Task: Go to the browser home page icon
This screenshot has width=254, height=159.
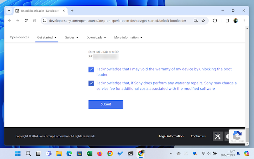Action: coord(35,21)
